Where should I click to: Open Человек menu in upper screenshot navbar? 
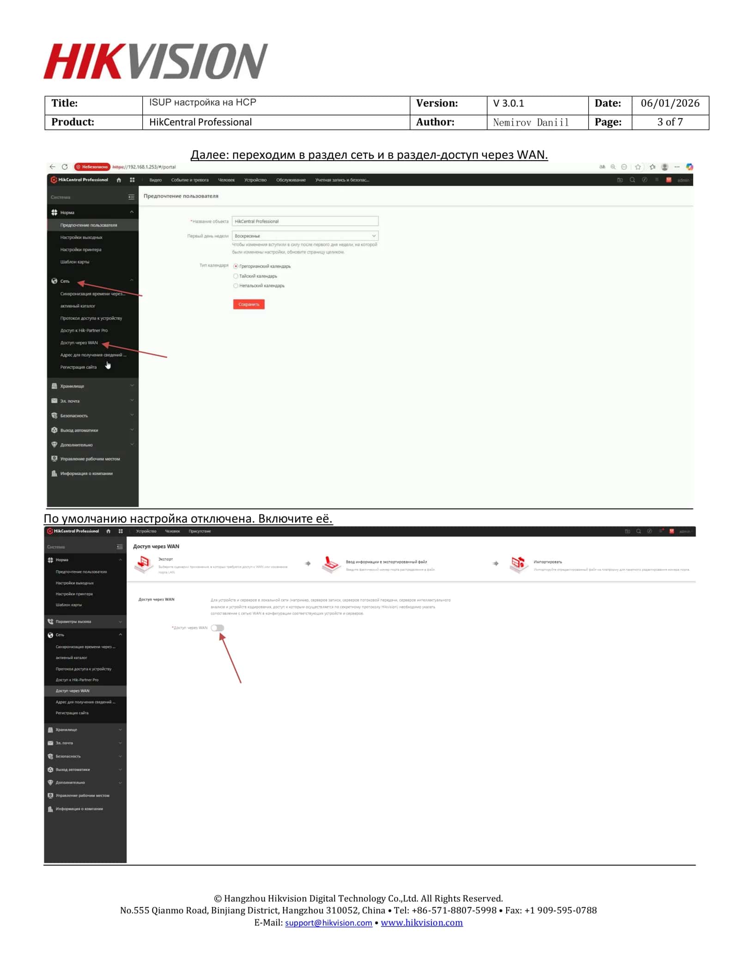226,180
